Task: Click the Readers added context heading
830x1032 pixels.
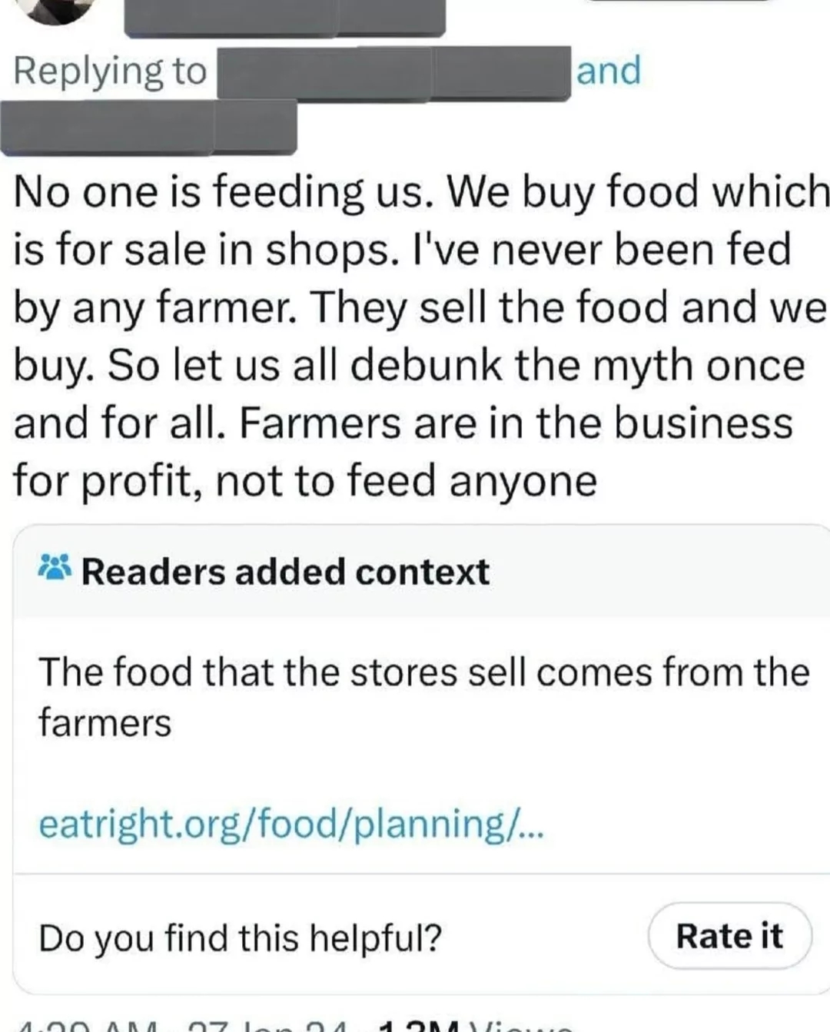Action: click(x=285, y=572)
